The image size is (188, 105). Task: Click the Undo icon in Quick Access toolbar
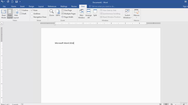[2, 2]
